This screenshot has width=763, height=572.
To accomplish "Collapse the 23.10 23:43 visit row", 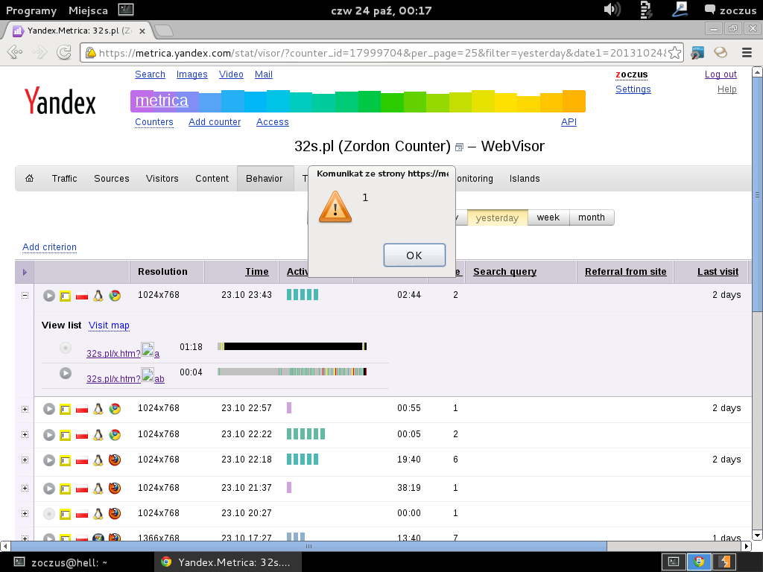I will [25, 295].
